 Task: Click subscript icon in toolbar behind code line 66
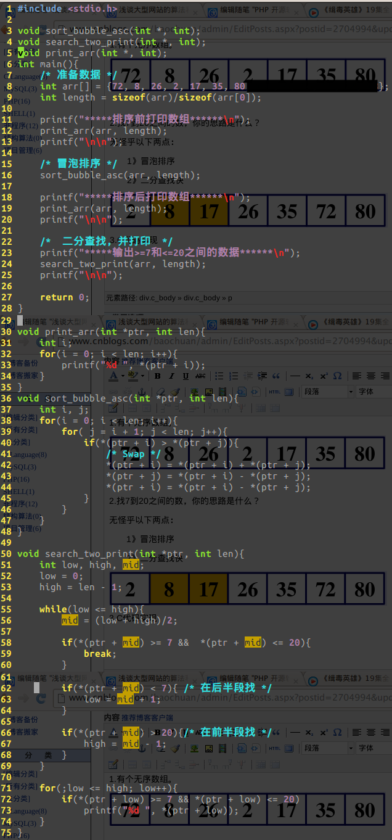(x=309, y=733)
